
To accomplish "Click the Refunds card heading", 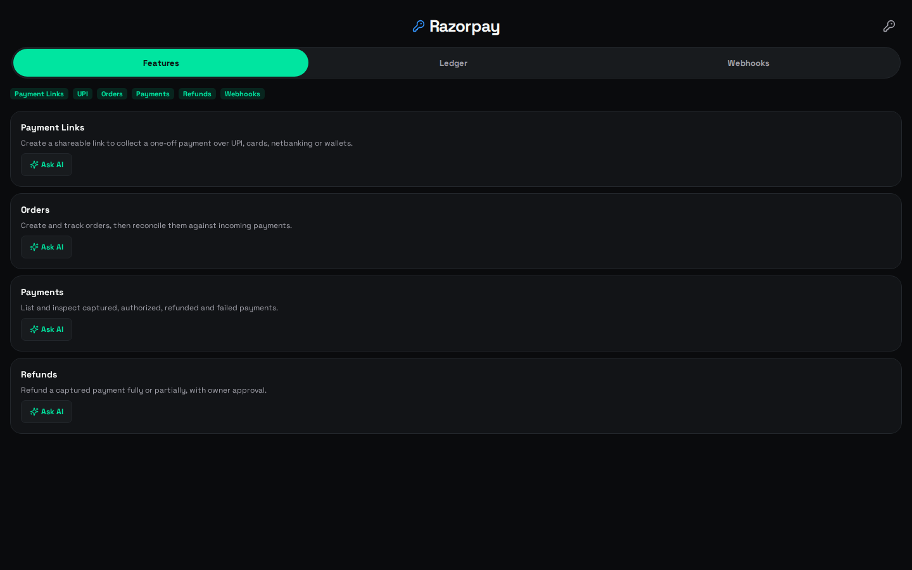I will click(x=39, y=374).
